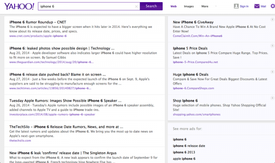Click sponsored badge on Huge Iphone 6 Deals ad
The width and height of the screenshot is (275, 163).
click(272, 72)
